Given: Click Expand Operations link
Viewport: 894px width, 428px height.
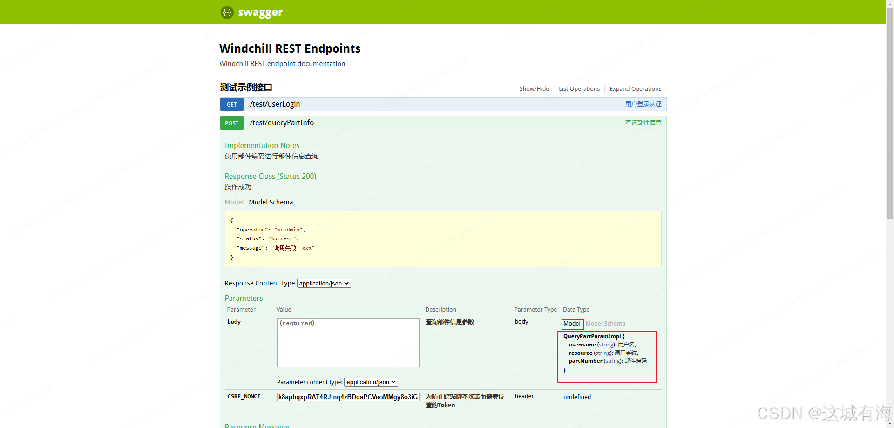Looking at the screenshot, I should point(635,89).
